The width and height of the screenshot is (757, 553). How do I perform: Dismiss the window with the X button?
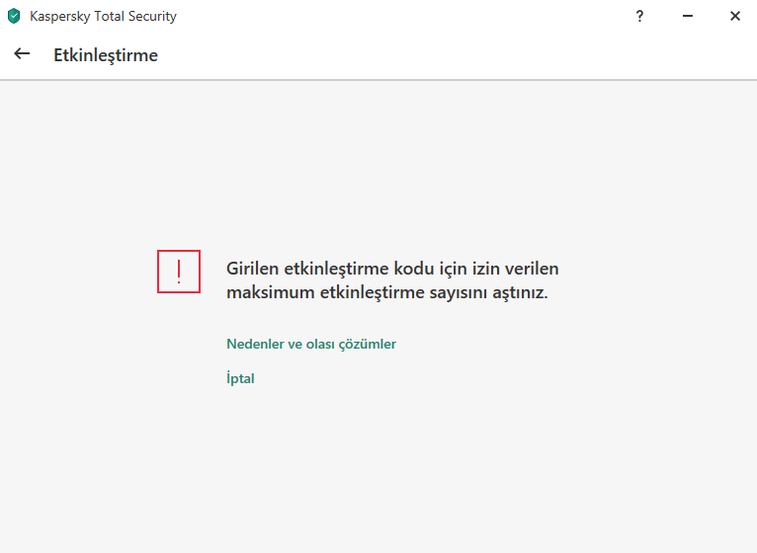coord(735,17)
